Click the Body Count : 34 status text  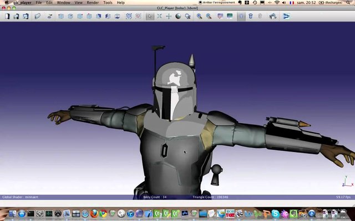(x=155, y=197)
